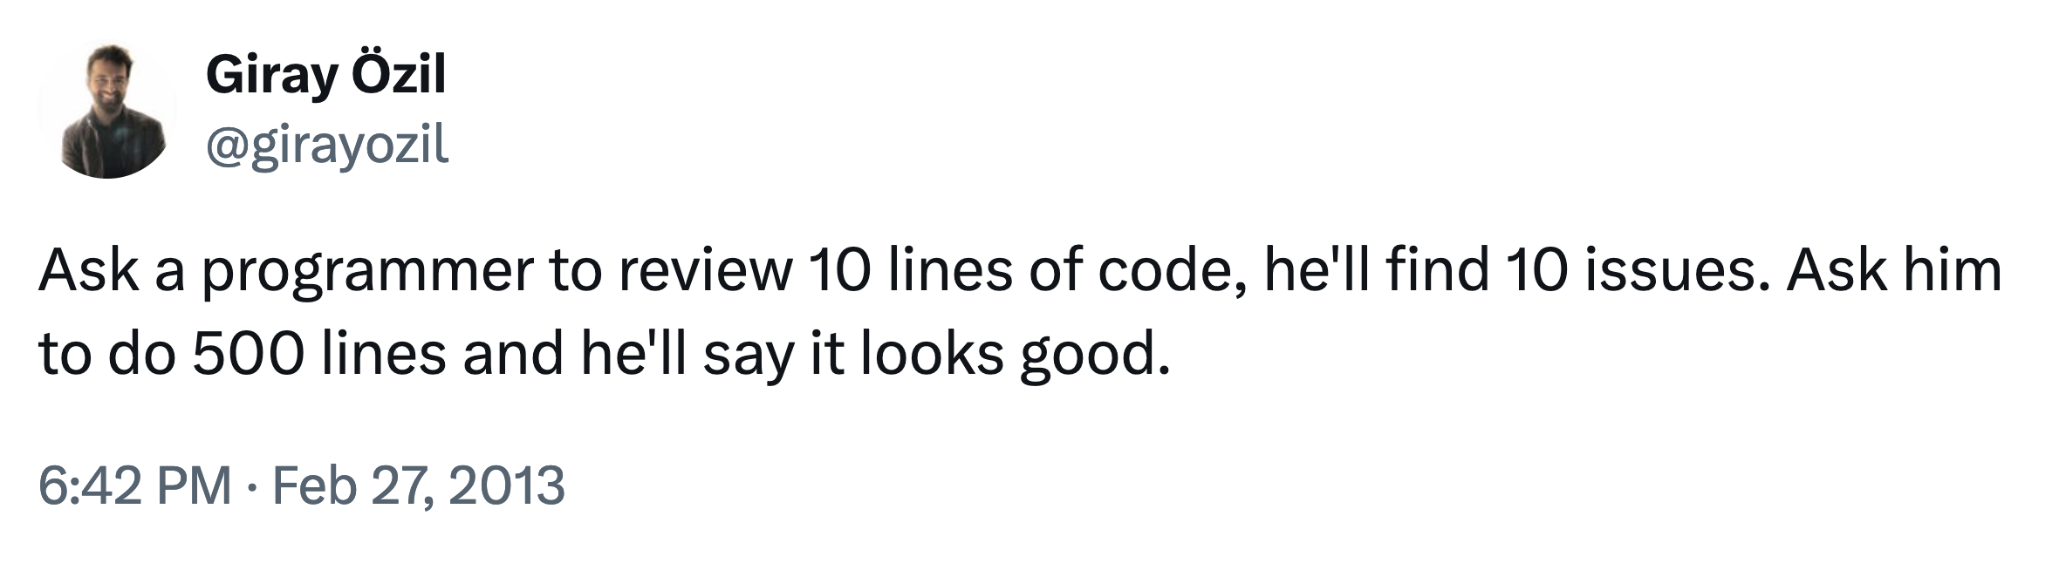
Task: Click the Feb 27, 2013 date
Action: [419, 485]
